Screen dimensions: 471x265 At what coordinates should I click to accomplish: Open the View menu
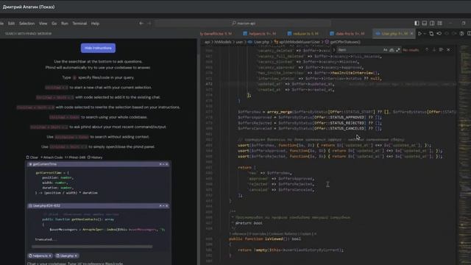pyautogui.click(x=43, y=24)
